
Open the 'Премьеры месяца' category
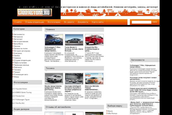[x=21, y=65]
